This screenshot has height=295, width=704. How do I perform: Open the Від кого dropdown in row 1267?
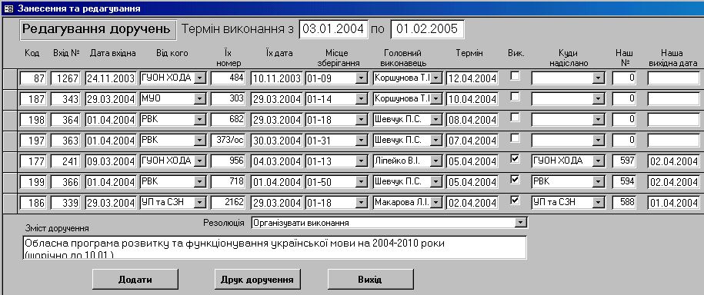pyautogui.click(x=201, y=78)
